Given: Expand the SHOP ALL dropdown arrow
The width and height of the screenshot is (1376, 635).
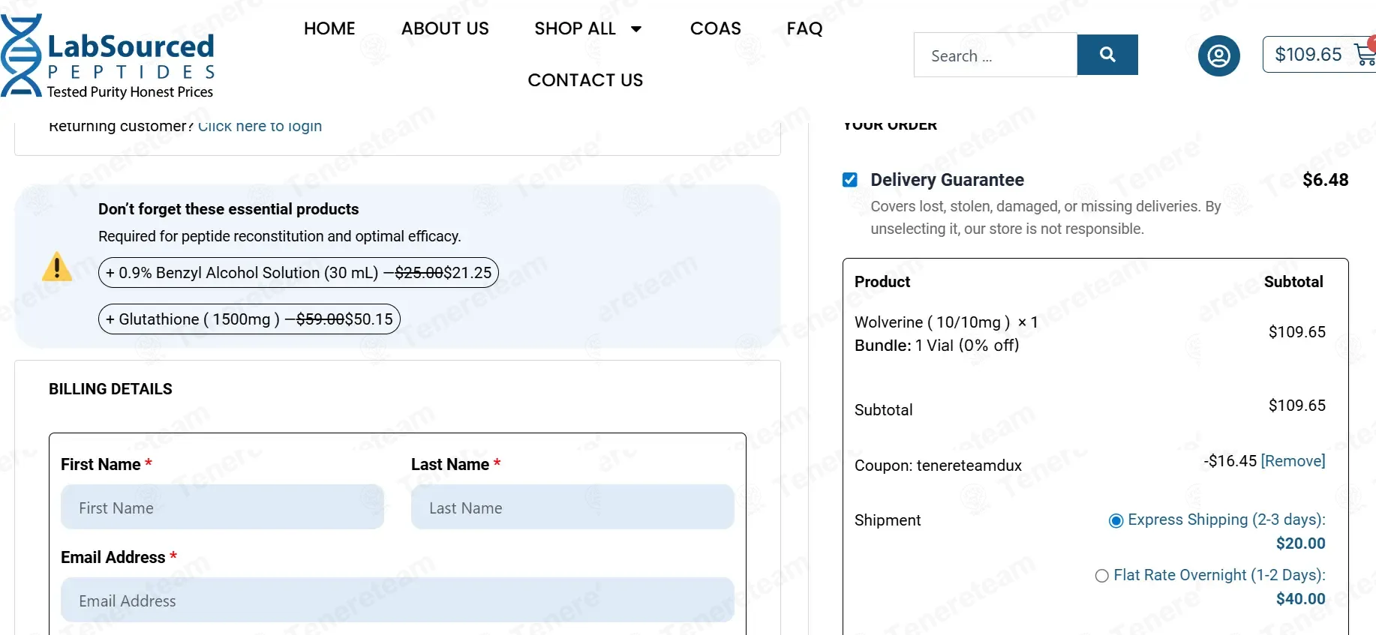Looking at the screenshot, I should coord(636,29).
